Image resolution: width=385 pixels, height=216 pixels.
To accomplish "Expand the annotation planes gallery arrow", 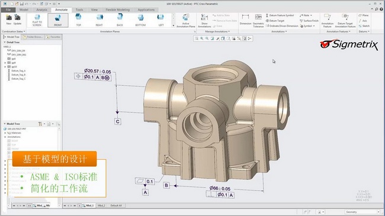I will point(174,25).
